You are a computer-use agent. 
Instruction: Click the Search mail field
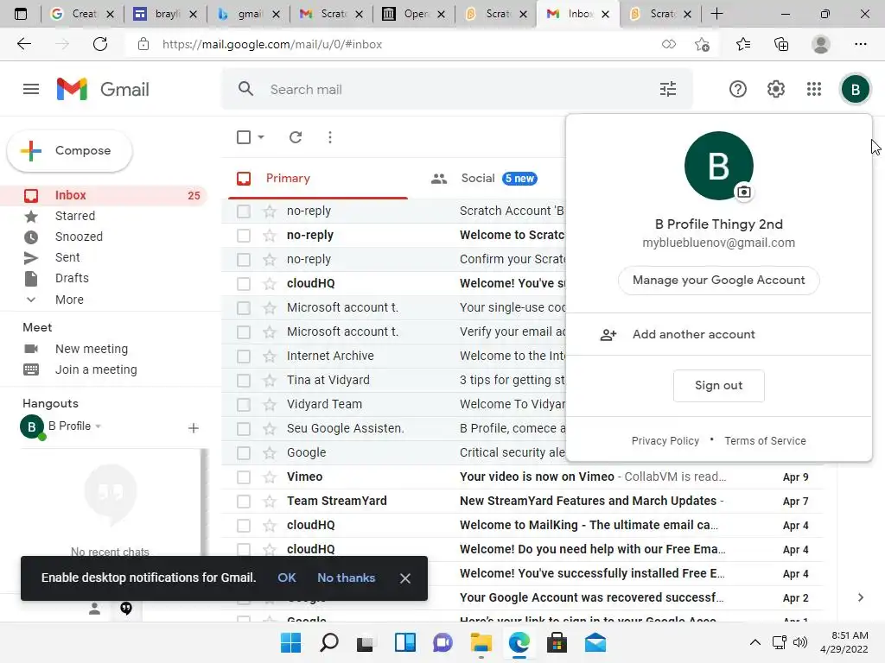[457, 89]
